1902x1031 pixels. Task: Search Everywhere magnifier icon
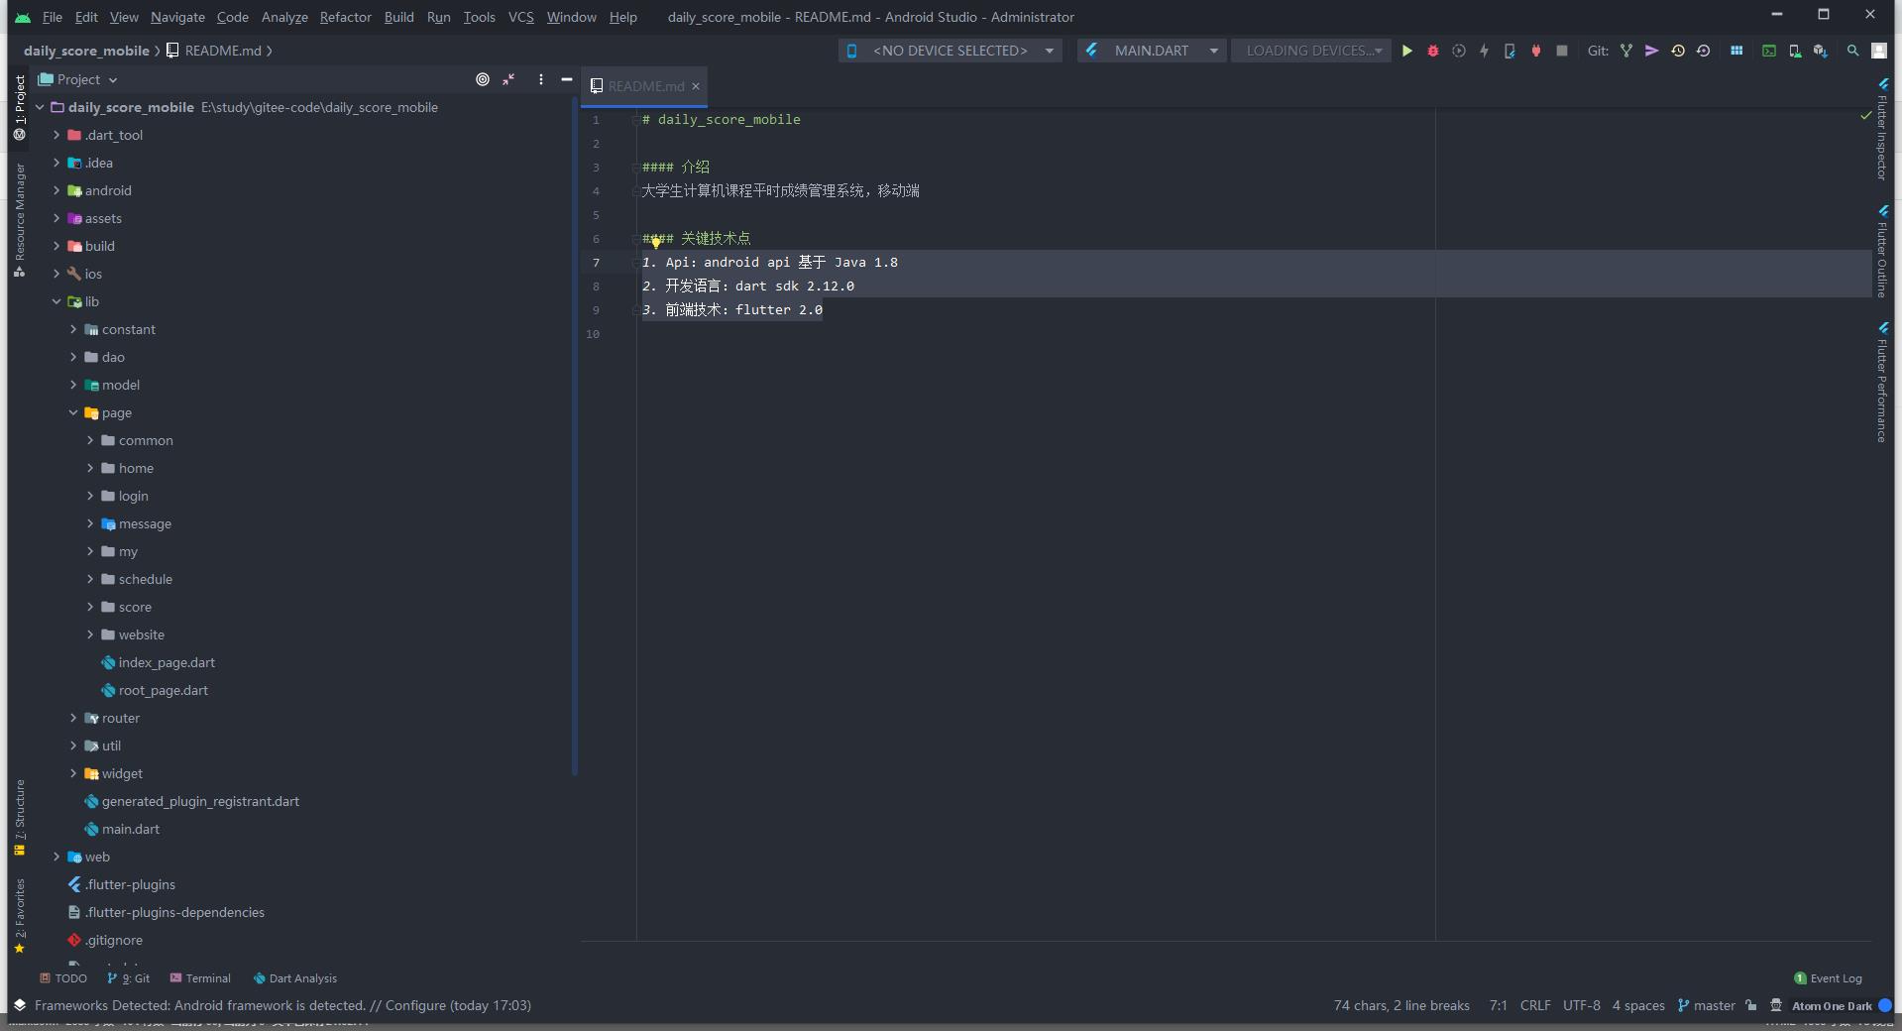(1852, 51)
